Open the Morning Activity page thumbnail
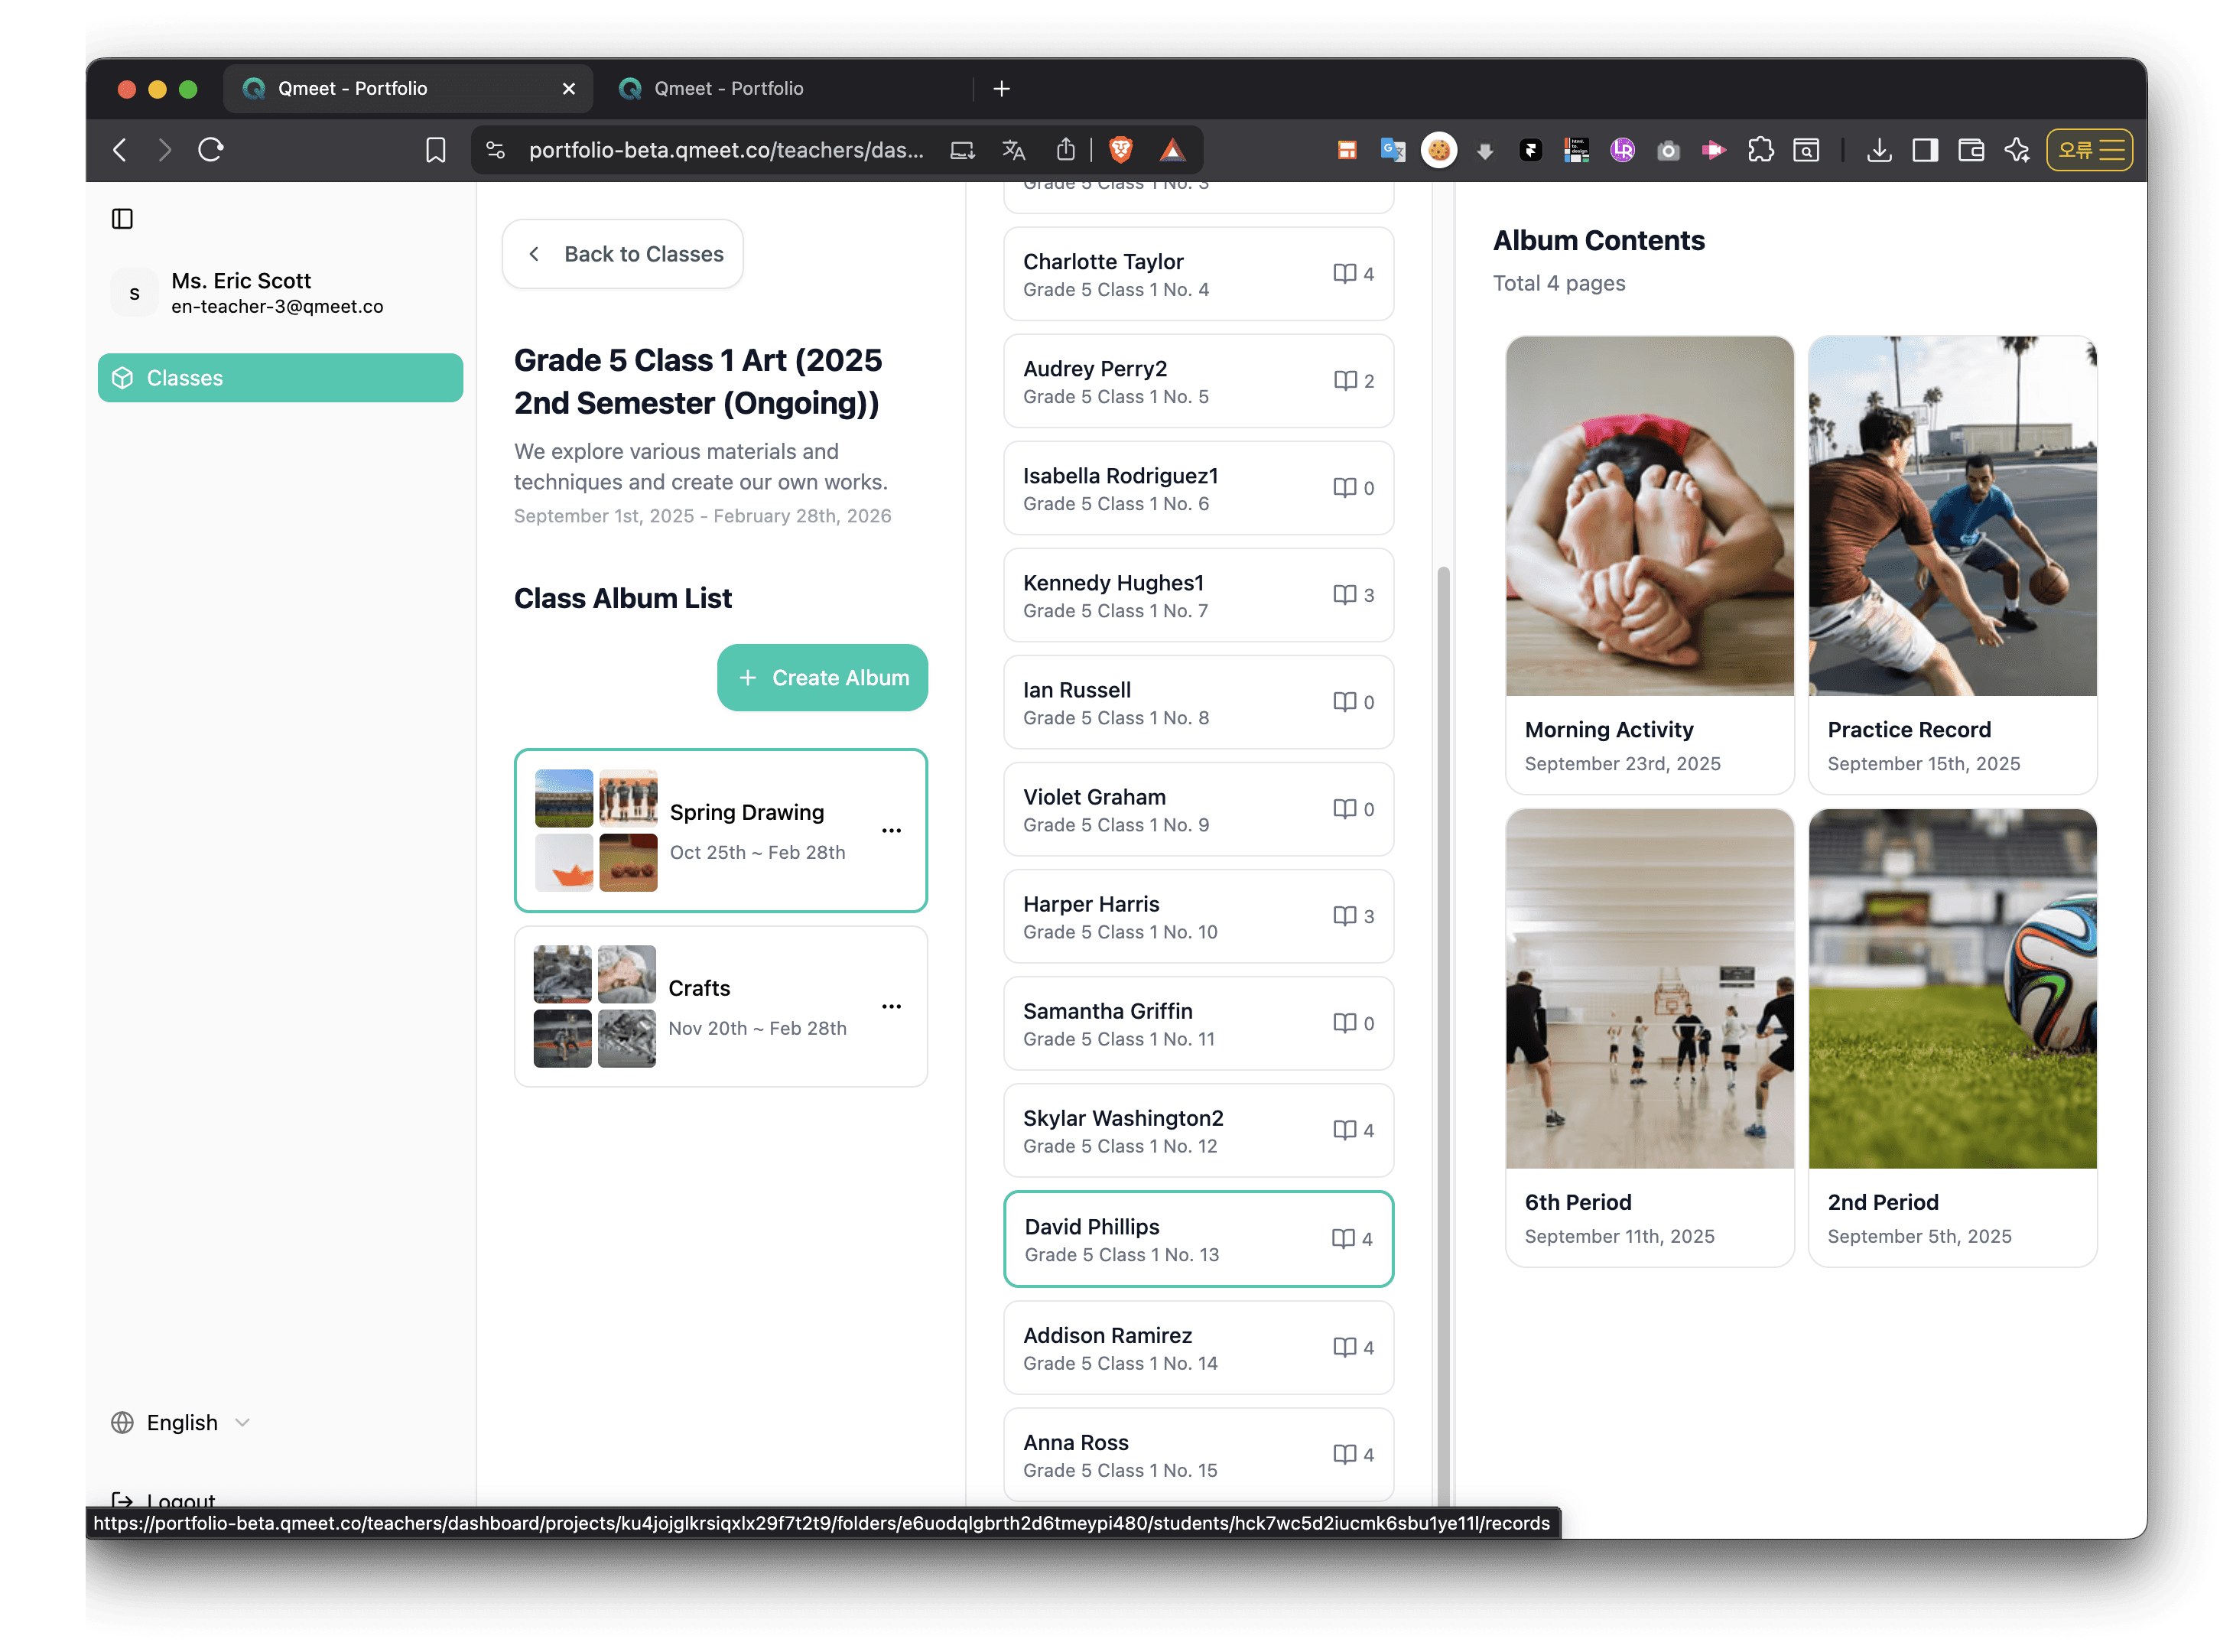The width and height of the screenshot is (2233, 1652). tap(1649, 516)
